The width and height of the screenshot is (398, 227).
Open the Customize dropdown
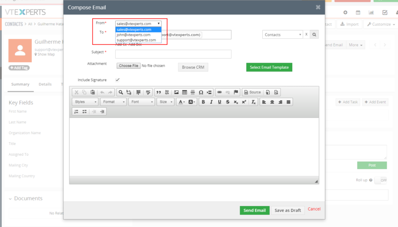(x=381, y=24)
